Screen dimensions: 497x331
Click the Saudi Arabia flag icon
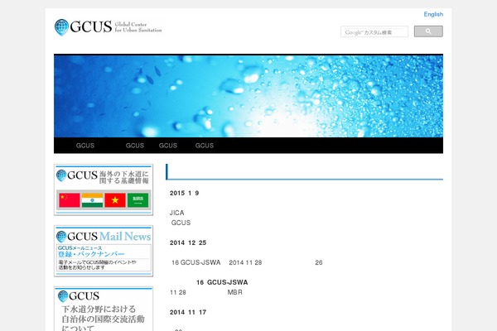(x=138, y=200)
